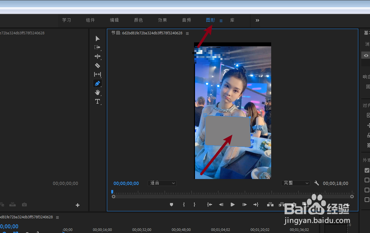Pick the Razor tool
This screenshot has width=370, height=233.
point(98,65)
